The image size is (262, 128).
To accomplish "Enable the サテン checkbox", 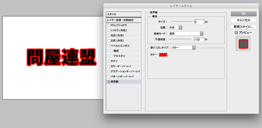I will (109, 61).
